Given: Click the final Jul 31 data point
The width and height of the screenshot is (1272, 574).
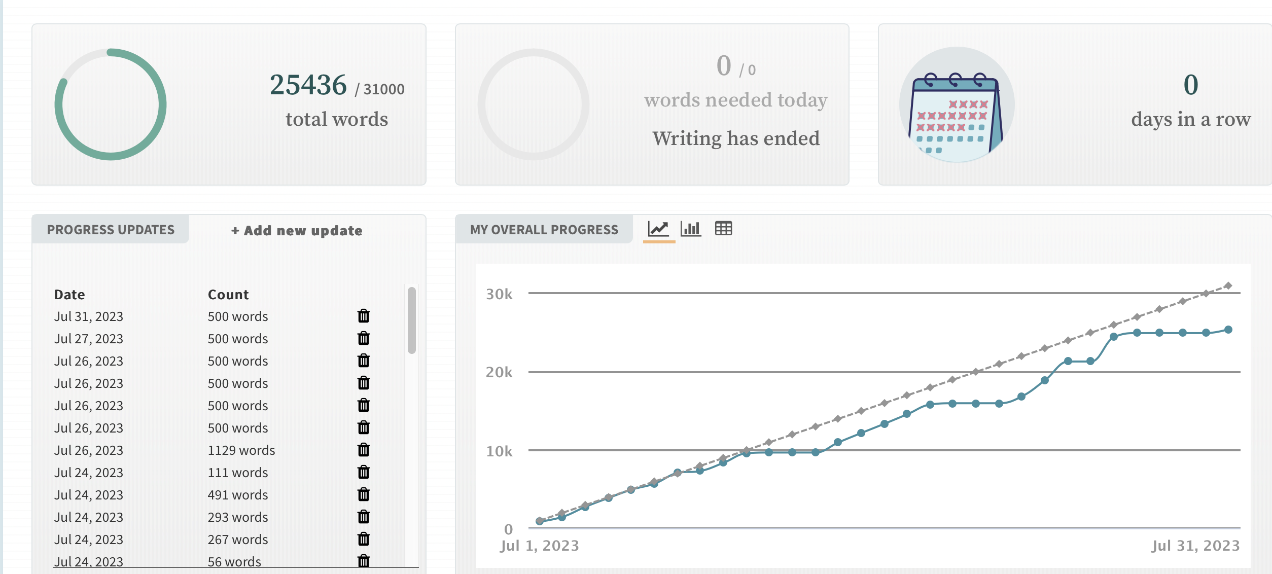Looking at the screenshot, I should pos(1228,330).
